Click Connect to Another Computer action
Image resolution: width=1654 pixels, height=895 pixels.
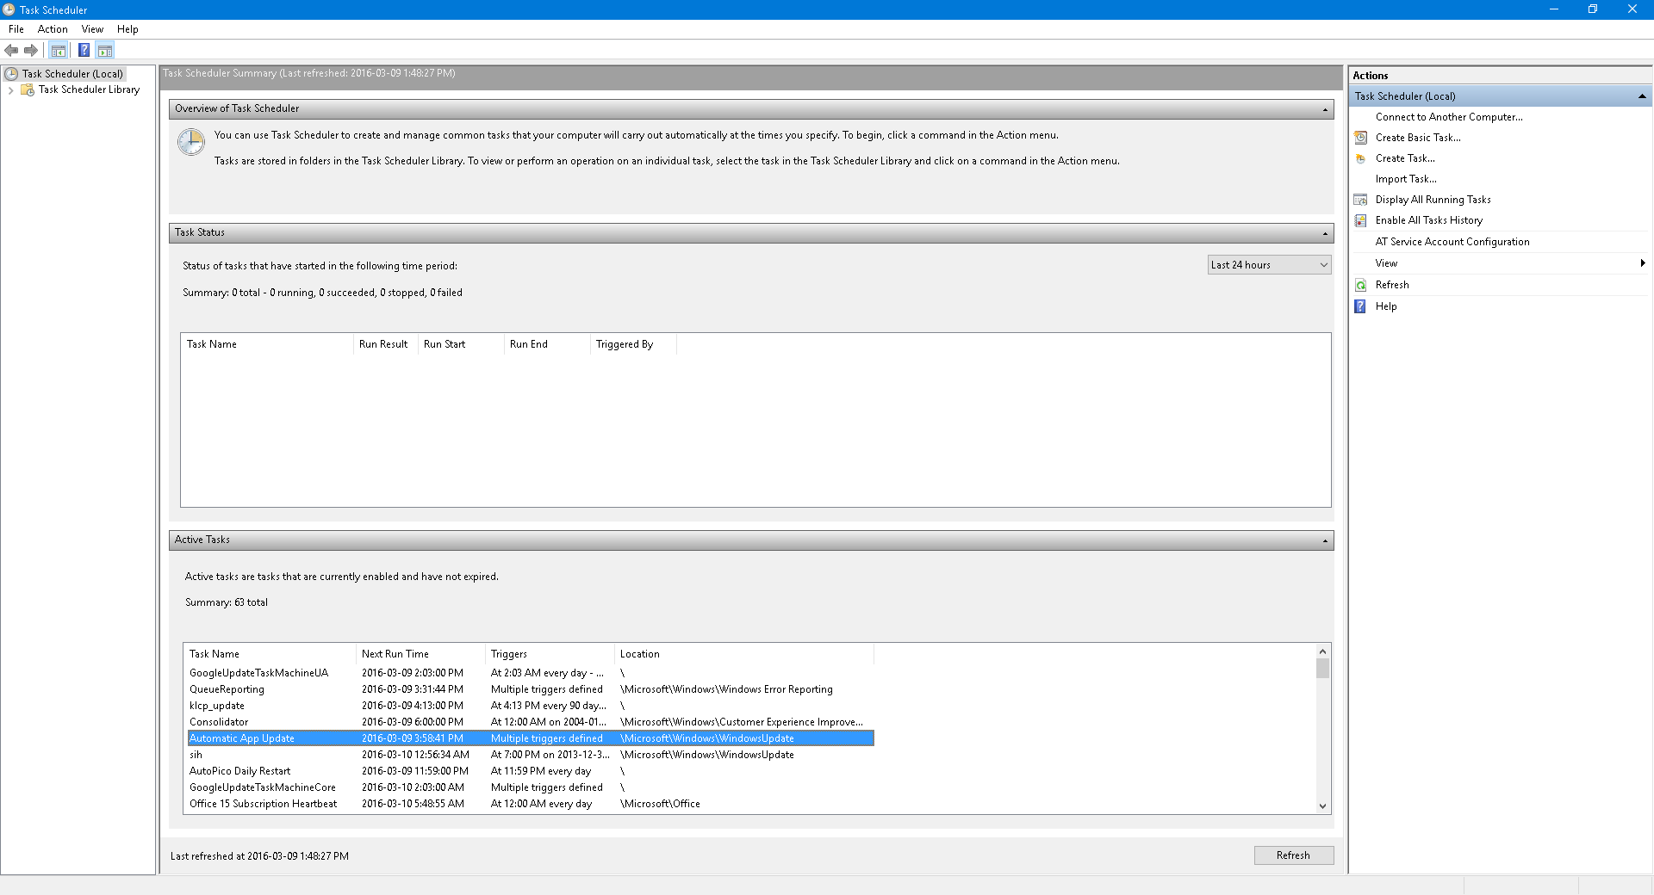[1449, 117]
